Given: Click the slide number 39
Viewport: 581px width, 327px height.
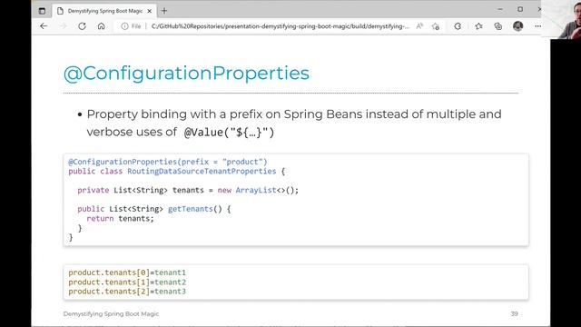Looking at the screenshot, I should tap(514, 313).
